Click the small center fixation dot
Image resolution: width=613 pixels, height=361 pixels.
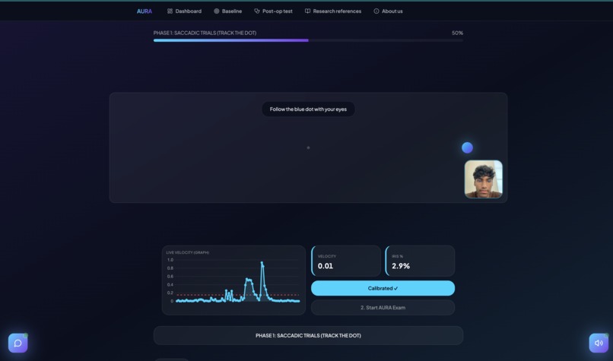point(308,147)
